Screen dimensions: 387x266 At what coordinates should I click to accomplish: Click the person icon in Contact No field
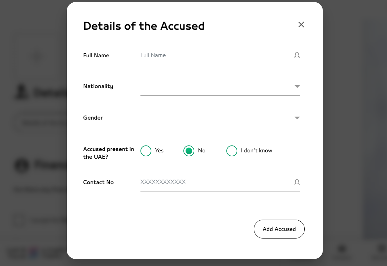tap(297, 182)
